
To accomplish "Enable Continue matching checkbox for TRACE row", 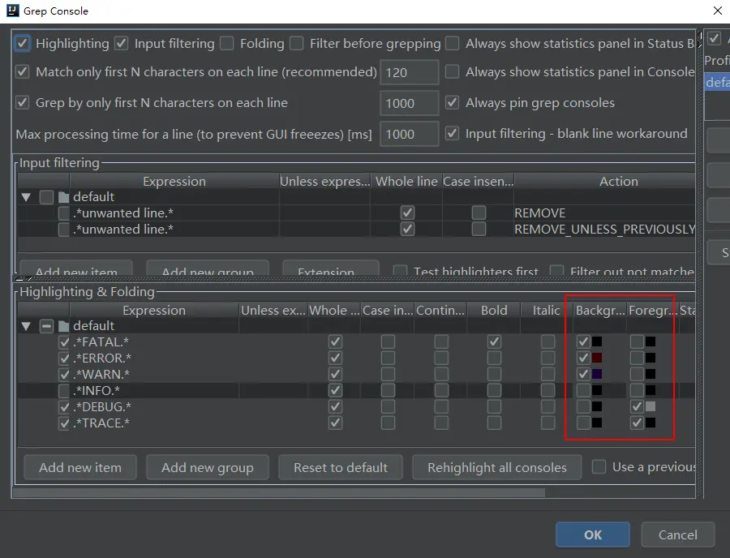I will [441, 423].
